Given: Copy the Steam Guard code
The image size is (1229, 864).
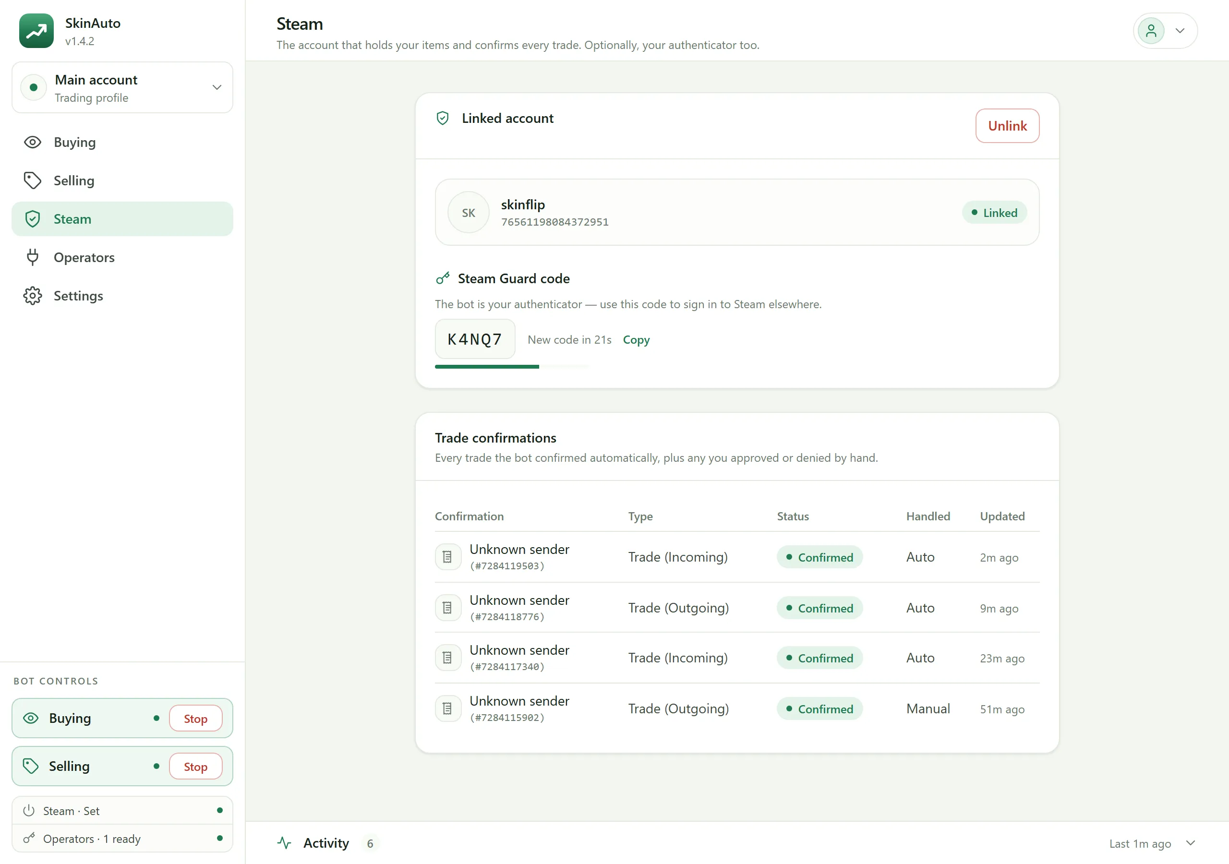Looking at the screenshot, I should tap(637, 340).
